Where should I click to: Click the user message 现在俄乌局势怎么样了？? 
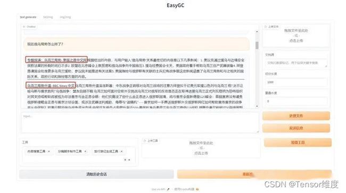136,44
